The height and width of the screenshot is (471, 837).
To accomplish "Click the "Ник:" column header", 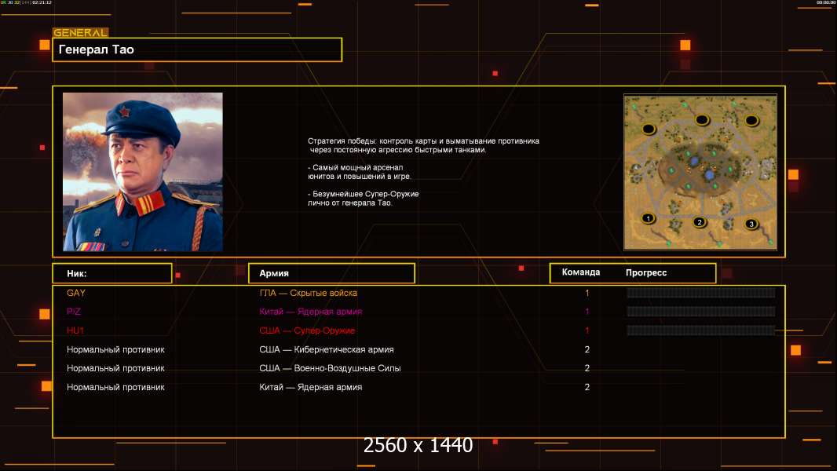I will 112,273.
